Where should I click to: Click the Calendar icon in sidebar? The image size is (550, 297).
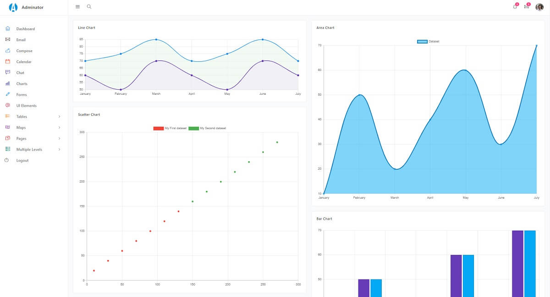point(7,62)
